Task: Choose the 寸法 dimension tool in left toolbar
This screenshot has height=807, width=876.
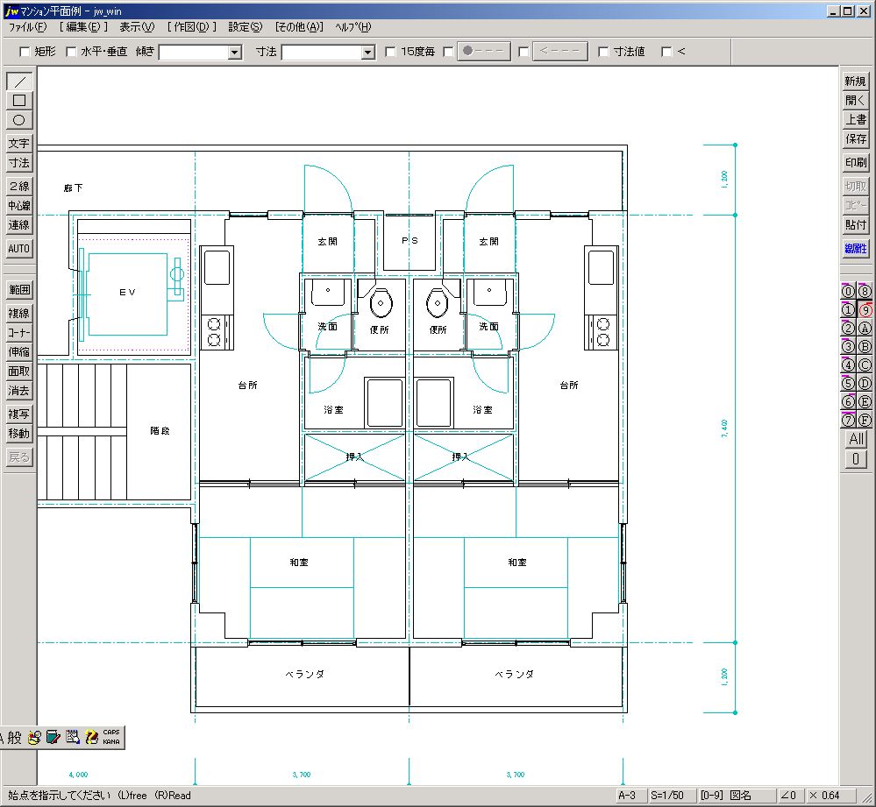Action: tap(19, 163)
